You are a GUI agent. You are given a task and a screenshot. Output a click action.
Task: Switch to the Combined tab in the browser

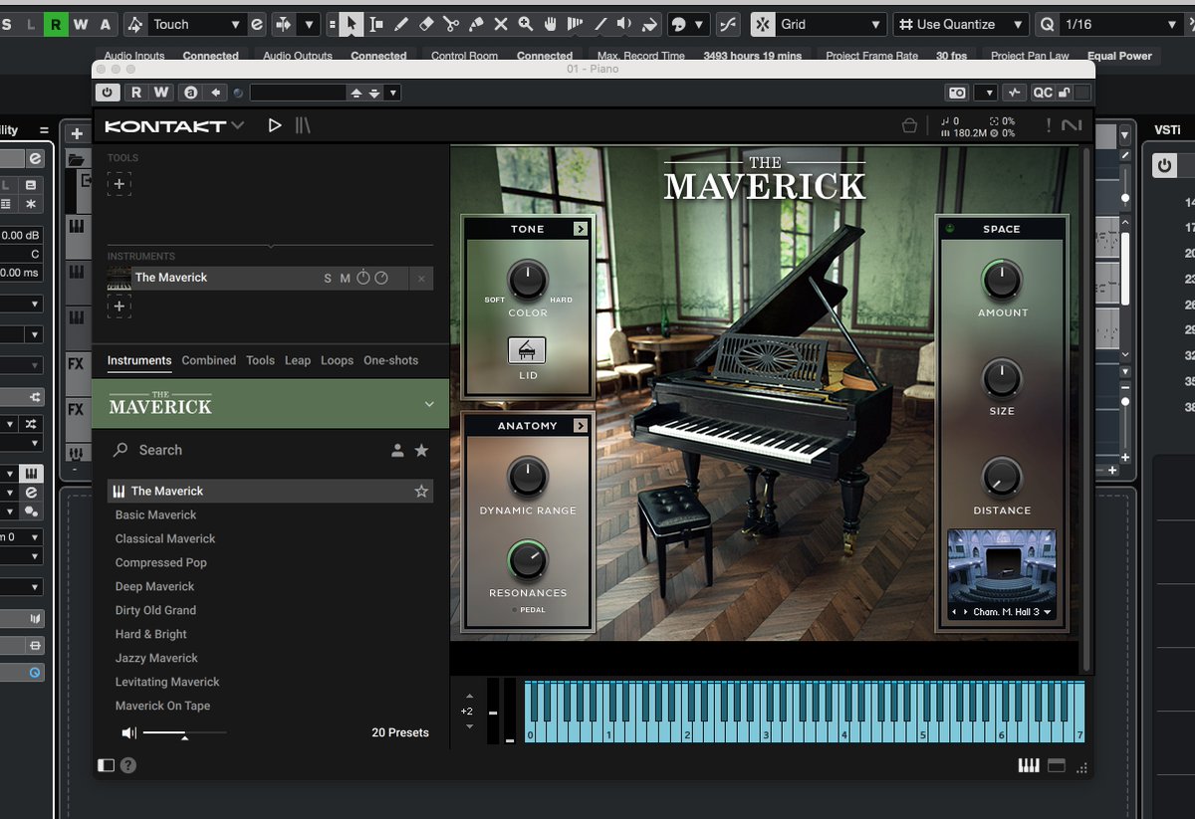[208, 360]
